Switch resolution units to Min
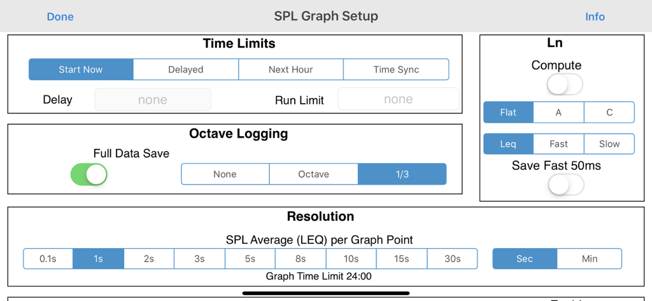The width and height of the screenshot is (652, 301). [x=590, y=258]
